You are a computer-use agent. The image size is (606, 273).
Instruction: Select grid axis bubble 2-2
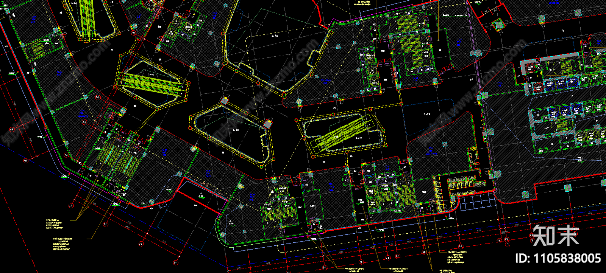click(105, 224)
